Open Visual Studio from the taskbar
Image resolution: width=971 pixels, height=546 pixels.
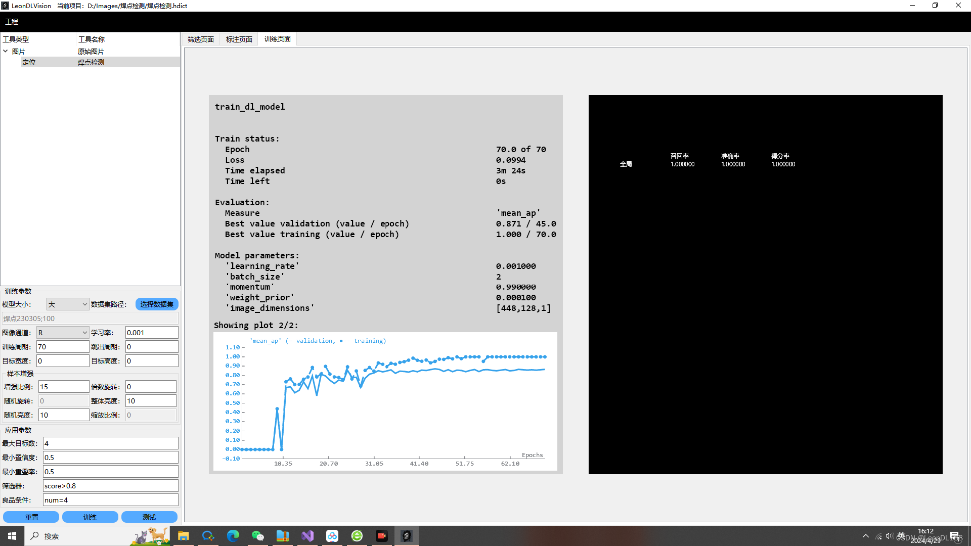tap(307, 536)
